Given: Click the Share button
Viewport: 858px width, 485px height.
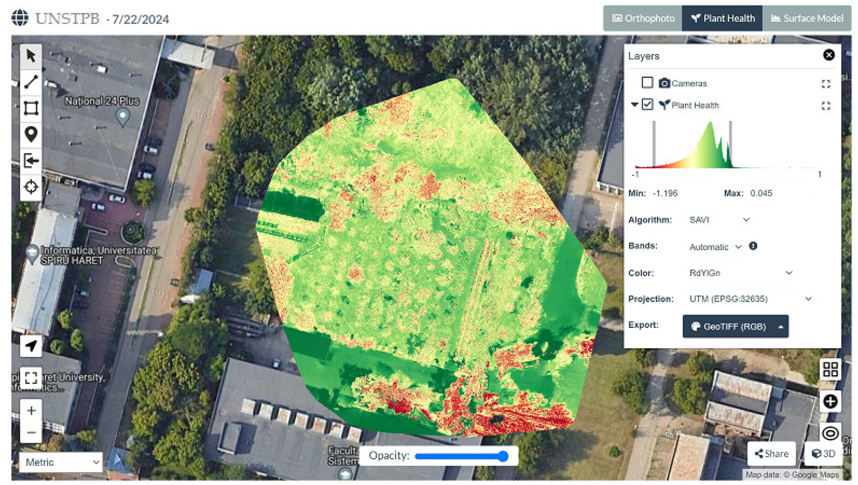Looking at the screenshot, I should [x=771, y=453].
